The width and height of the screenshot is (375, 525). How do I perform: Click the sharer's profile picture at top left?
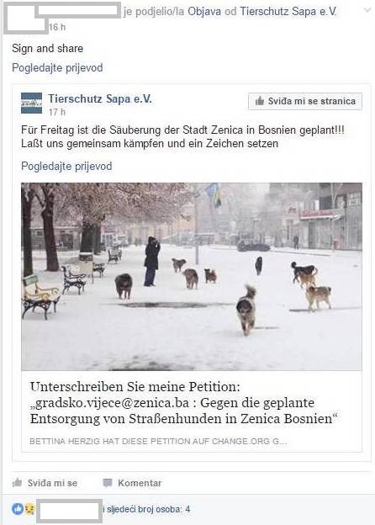pyautogui.click(x=25, y=18)
